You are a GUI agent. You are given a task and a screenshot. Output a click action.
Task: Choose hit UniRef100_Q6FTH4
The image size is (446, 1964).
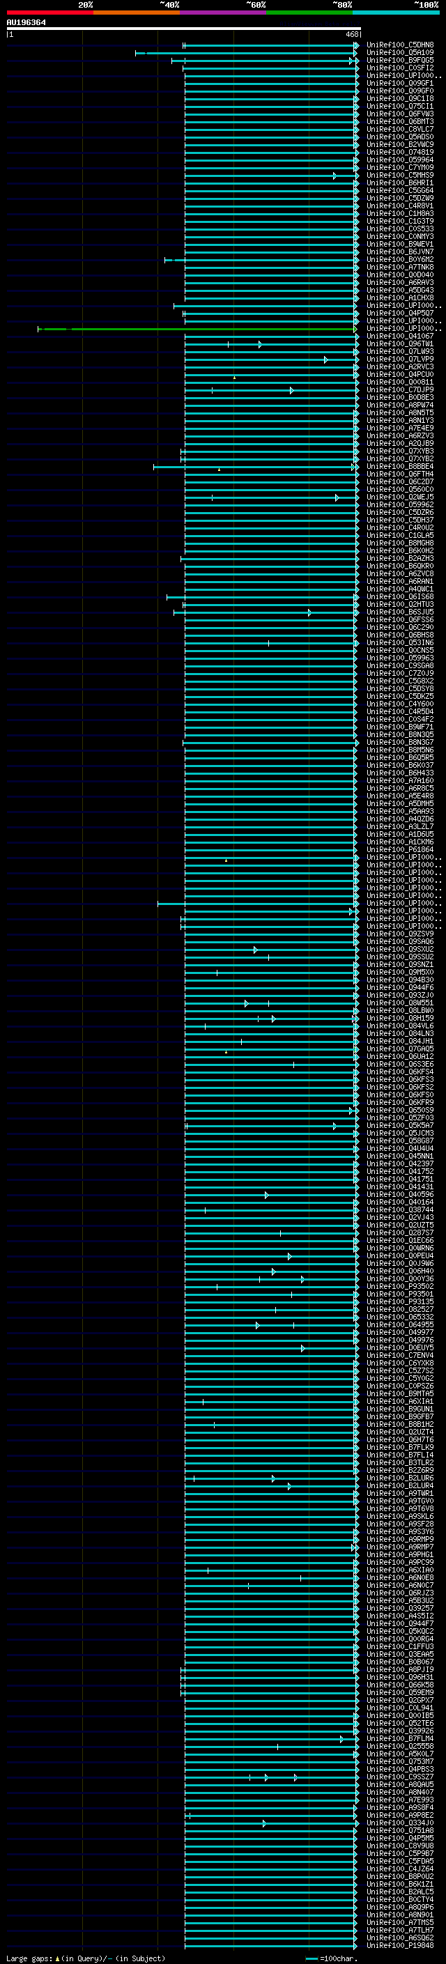pyautogui.click(x=400, y=474)
